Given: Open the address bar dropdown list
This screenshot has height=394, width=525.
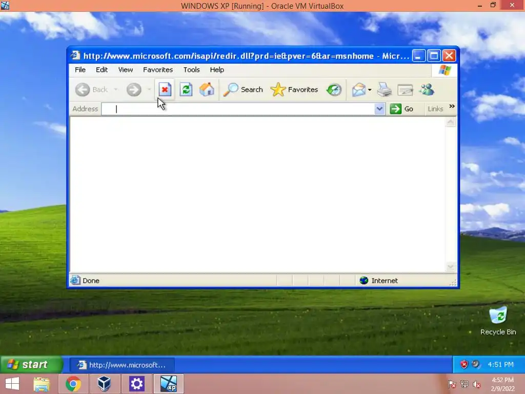Looking at the screenshot, I should (379, 109).
